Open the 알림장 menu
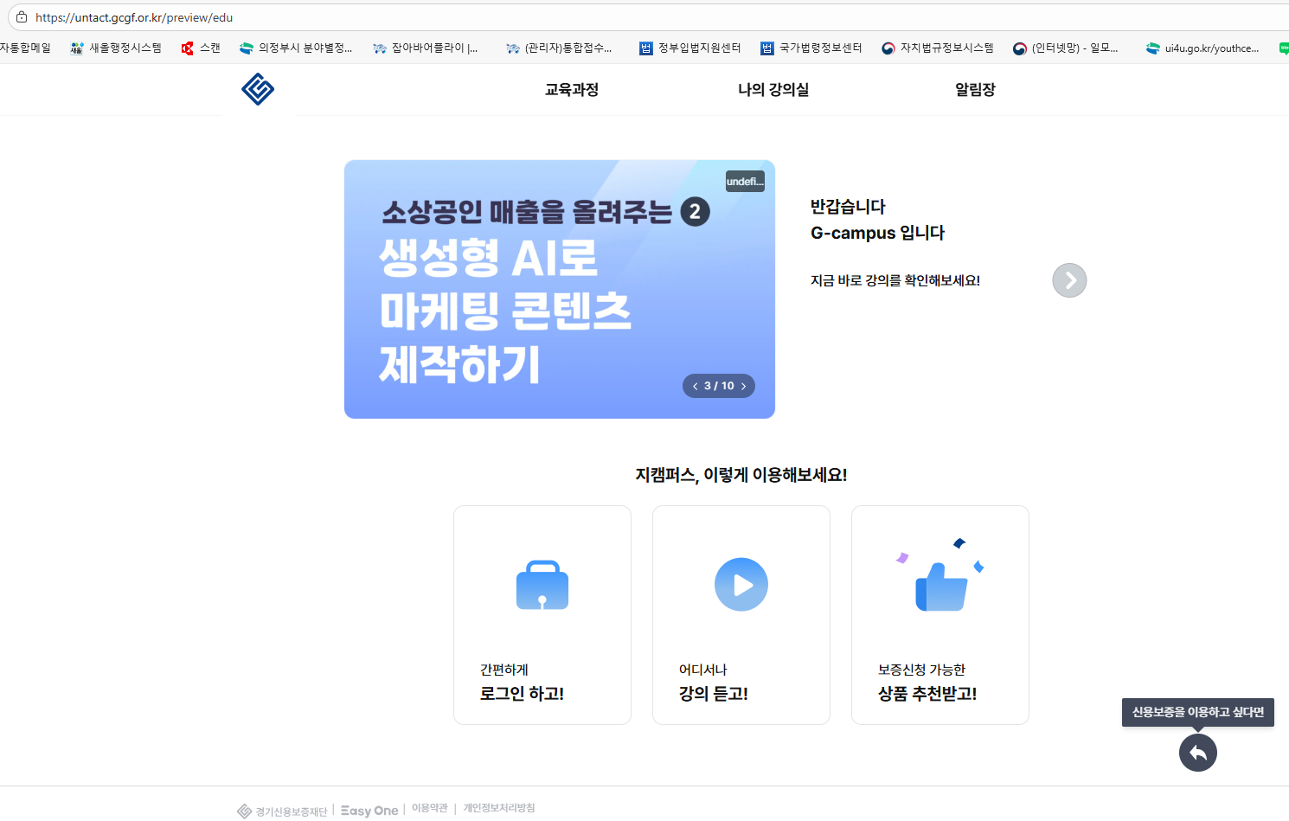The height and width of the screenshot is (821, 1289). coord(975,89)
